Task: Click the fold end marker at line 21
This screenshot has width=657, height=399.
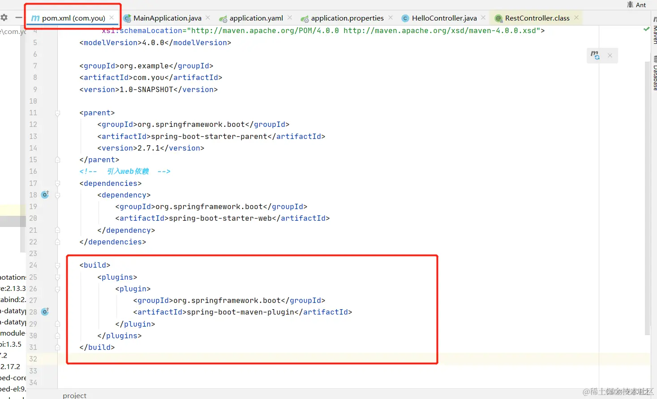Action: (57, 230)
